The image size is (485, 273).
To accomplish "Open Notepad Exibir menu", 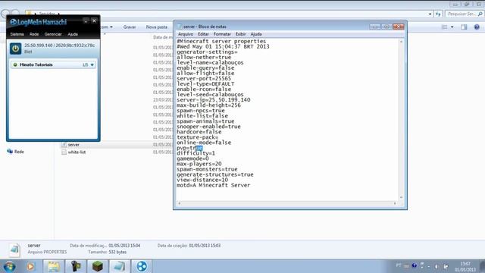I will (240, 34).
